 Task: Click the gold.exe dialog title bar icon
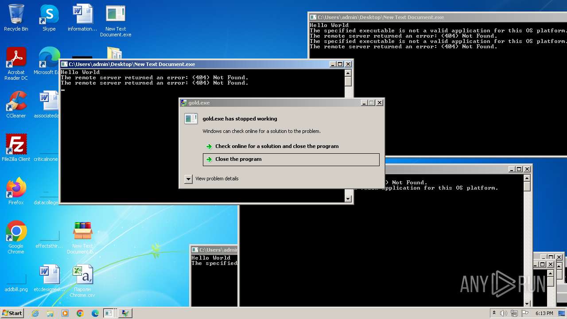184,103
